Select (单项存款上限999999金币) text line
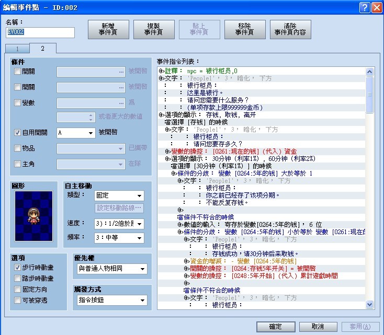The image size is (384, 335). [261, 108]
